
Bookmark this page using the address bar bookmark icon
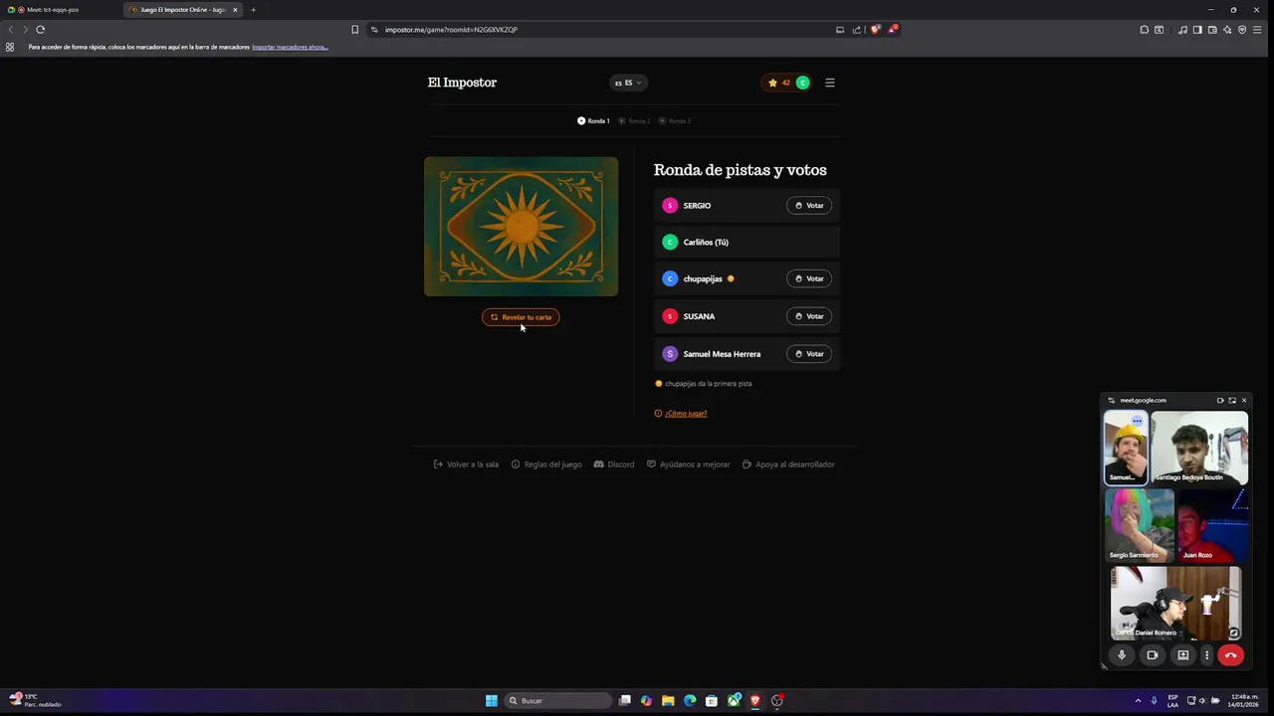(x=354, y=30)
